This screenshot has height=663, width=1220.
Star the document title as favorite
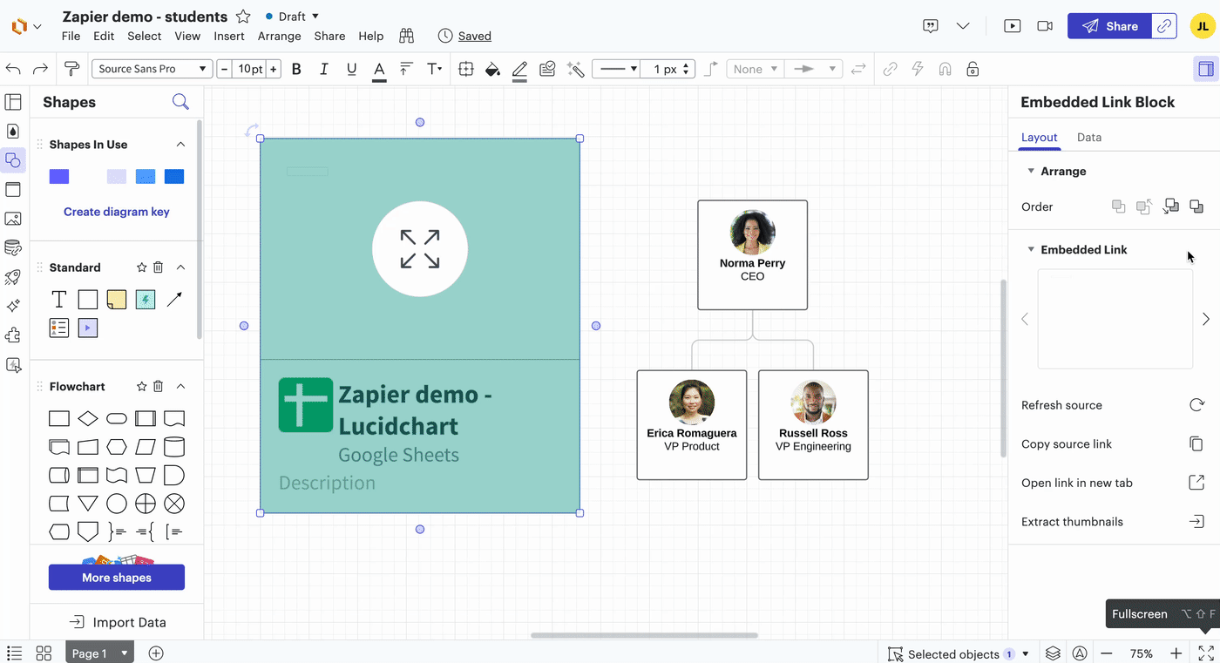pyautogui.click(x=243, y=17)
